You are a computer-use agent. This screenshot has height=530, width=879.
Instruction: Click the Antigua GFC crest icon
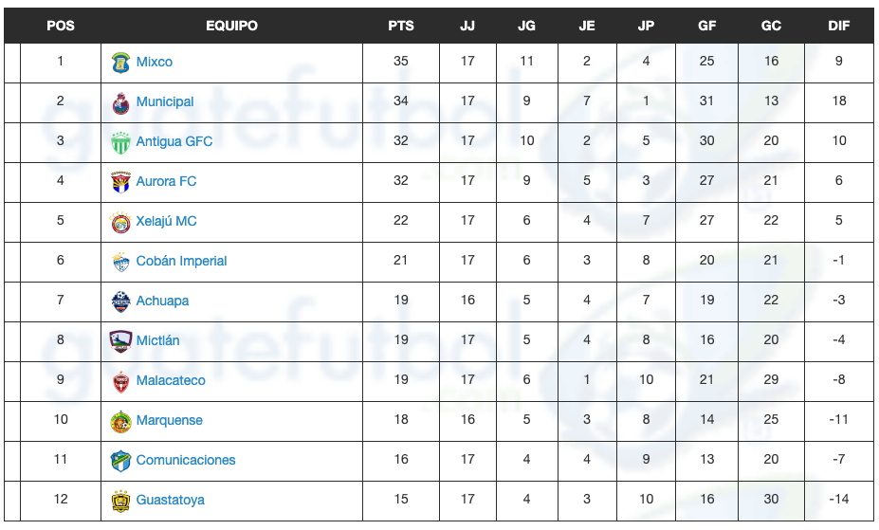point(120,142)
